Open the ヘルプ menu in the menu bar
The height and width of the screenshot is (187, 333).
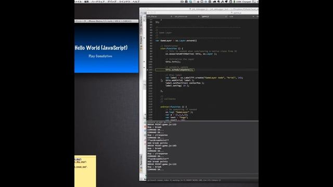point(136,2)
